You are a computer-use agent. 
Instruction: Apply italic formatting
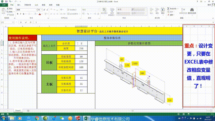coord(20,14)
